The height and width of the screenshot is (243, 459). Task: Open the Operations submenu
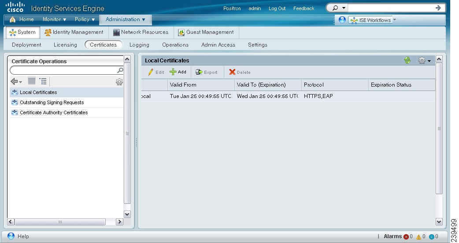175,45
